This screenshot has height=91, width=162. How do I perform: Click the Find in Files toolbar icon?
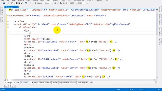55,3
